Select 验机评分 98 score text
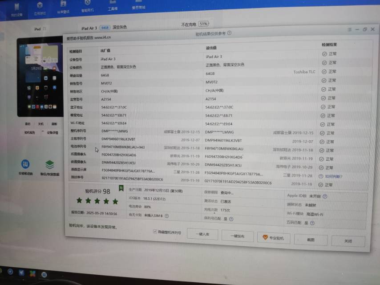This screenshot has width=380, height=285. click(x=97, y=191)
